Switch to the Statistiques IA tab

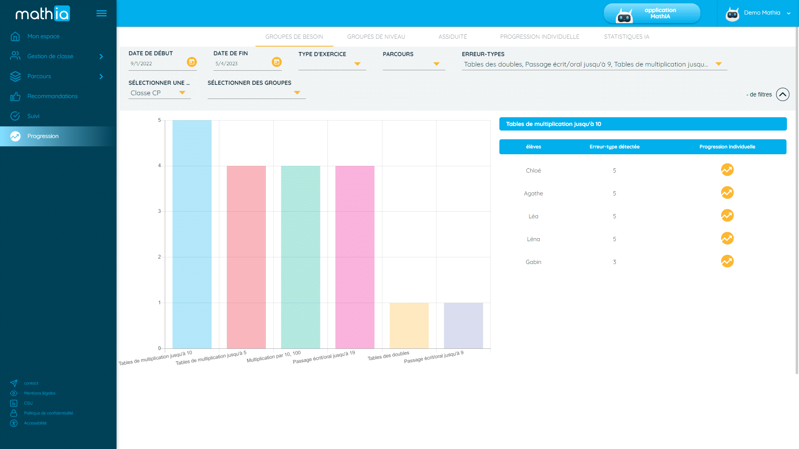click(626, 37)
